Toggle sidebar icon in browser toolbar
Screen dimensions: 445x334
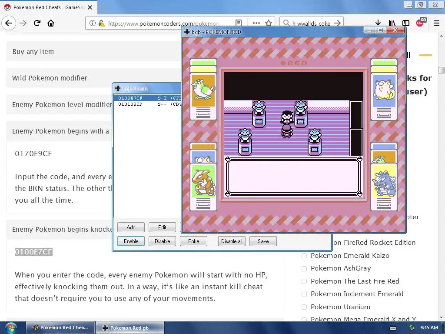[x=406, y=23]
